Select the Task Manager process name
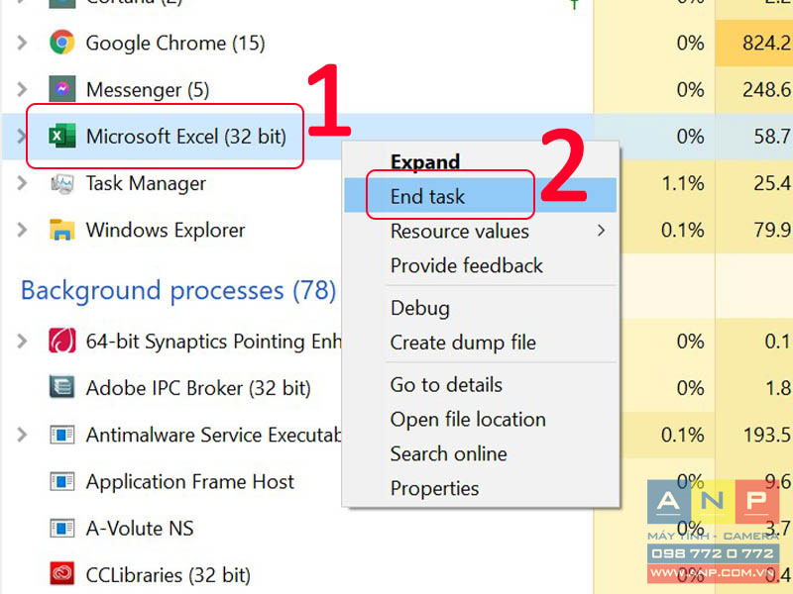 point(146,183)
